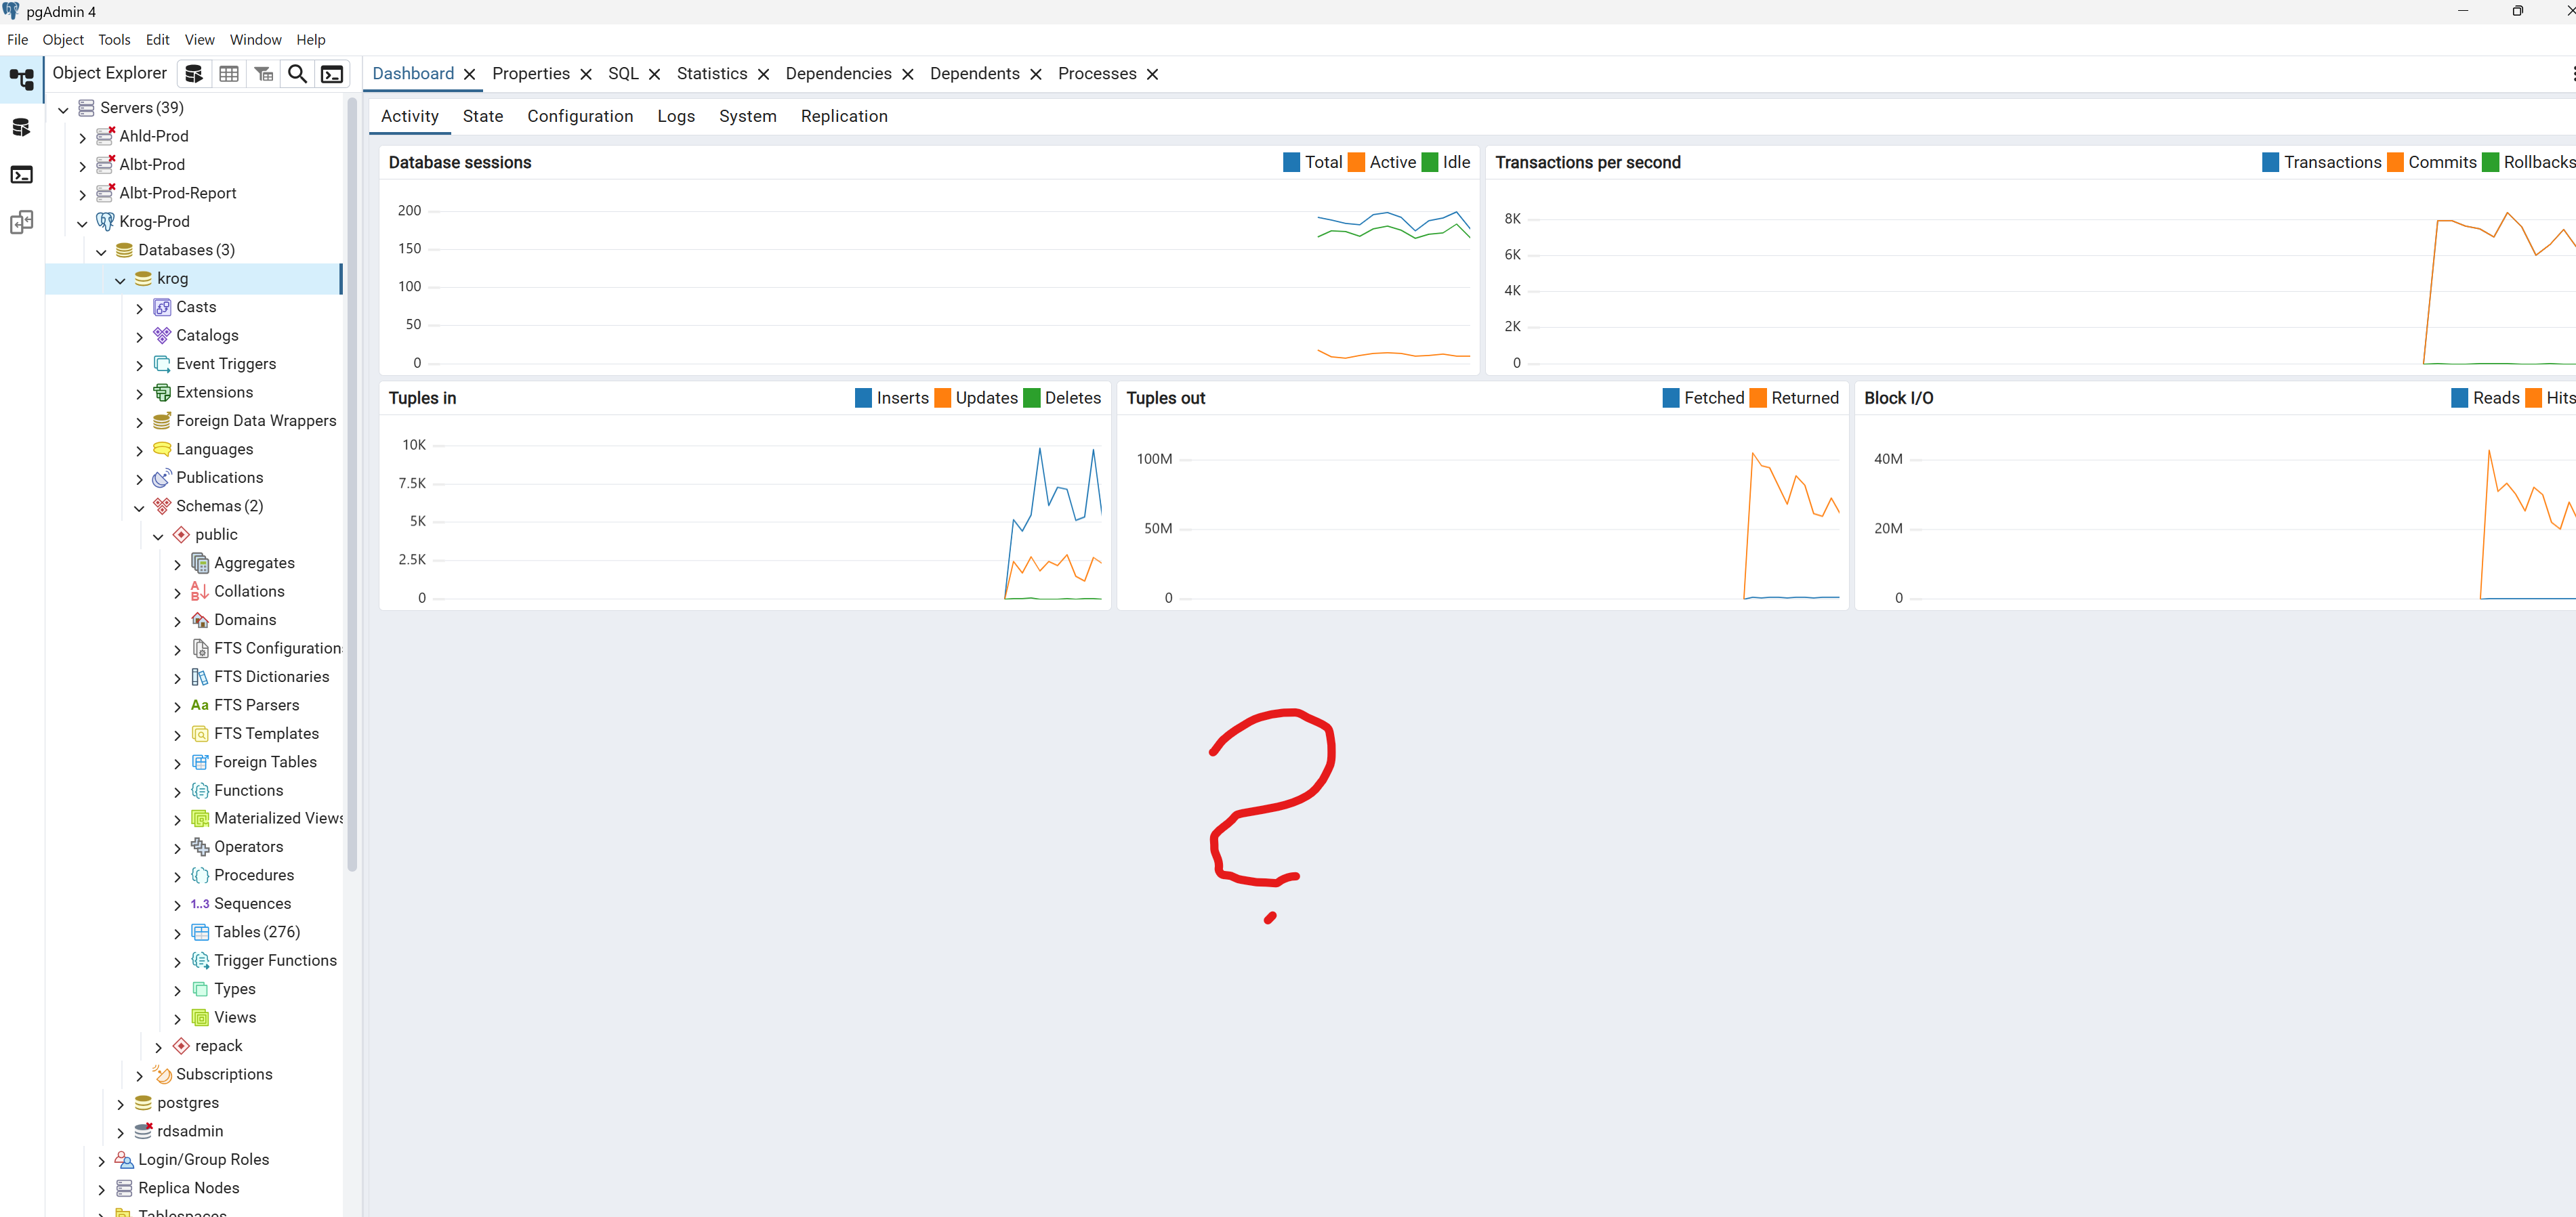Click the Tables (276) table icon
Image resolution: width=2576 pixels, height=1217 pixels.
[x=200, y=931]
